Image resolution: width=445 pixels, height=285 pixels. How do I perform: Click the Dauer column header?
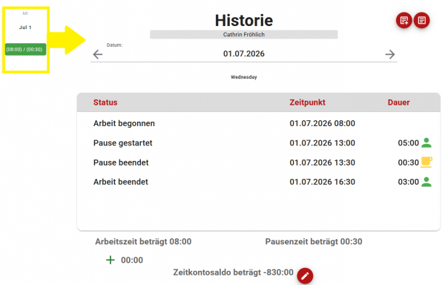[399, 102]
